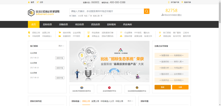Image resolution: width=221 pixels, height=106 pixels.
Task: Open the PPP资讯 link
Action: (138, 33)
